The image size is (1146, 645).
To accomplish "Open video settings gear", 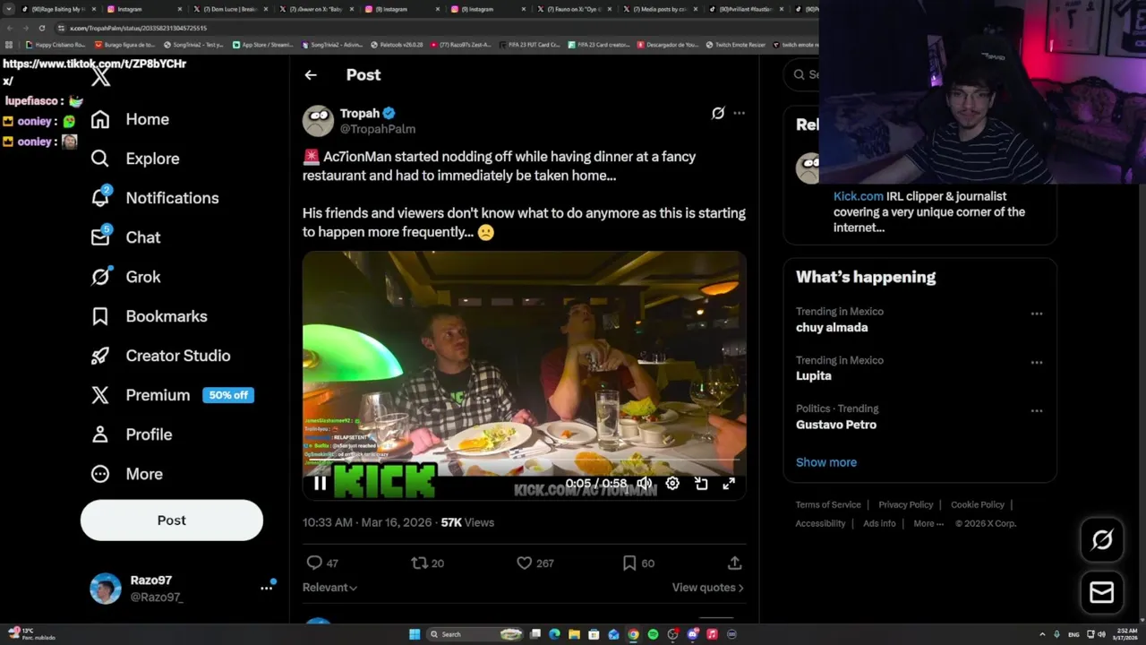I will 672,484.
